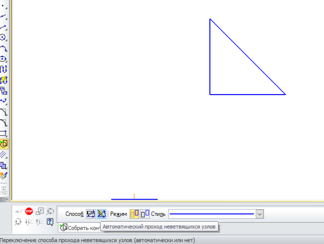Select the lightning sketch curve tool
Screen dimensions: 324x244
[3, 80]
